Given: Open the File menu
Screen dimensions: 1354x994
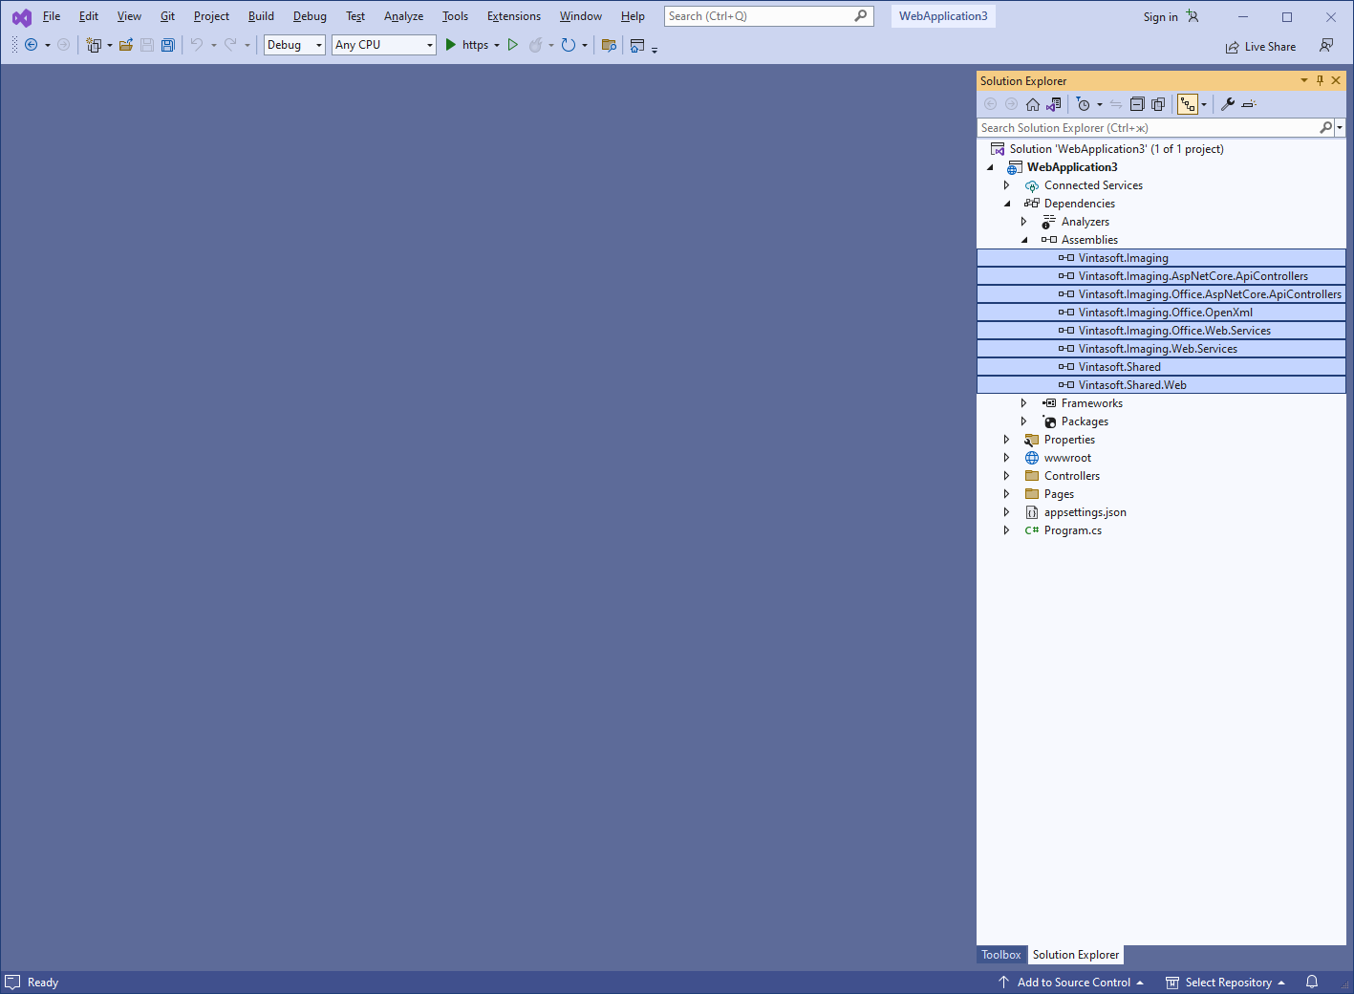Looking at the screenshot, I should [52, 16].
